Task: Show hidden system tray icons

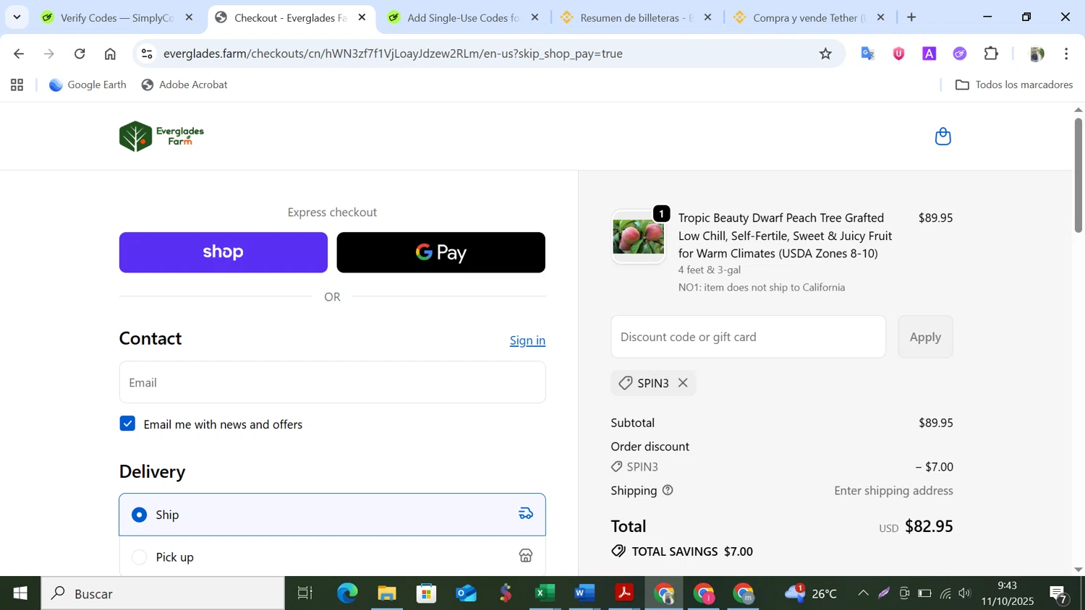Action: click(863, 593)
